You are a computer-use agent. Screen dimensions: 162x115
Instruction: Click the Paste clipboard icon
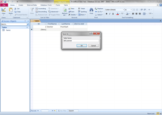pyautogui.click(x=11, y=10)
